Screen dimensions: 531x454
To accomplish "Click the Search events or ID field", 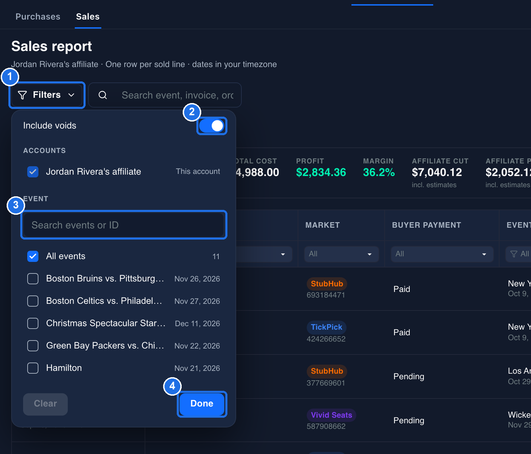I will (123, 225).
